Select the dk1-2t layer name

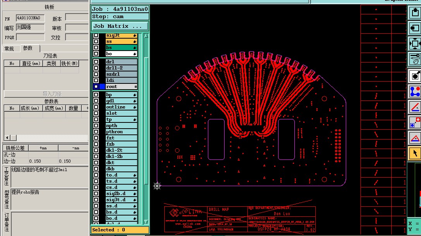coord(121,150)
